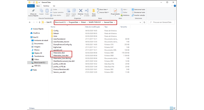The height and width of the screenshot is (110, 204).
Task: Open the Abrir dropdown
Action: click(124, 9)
